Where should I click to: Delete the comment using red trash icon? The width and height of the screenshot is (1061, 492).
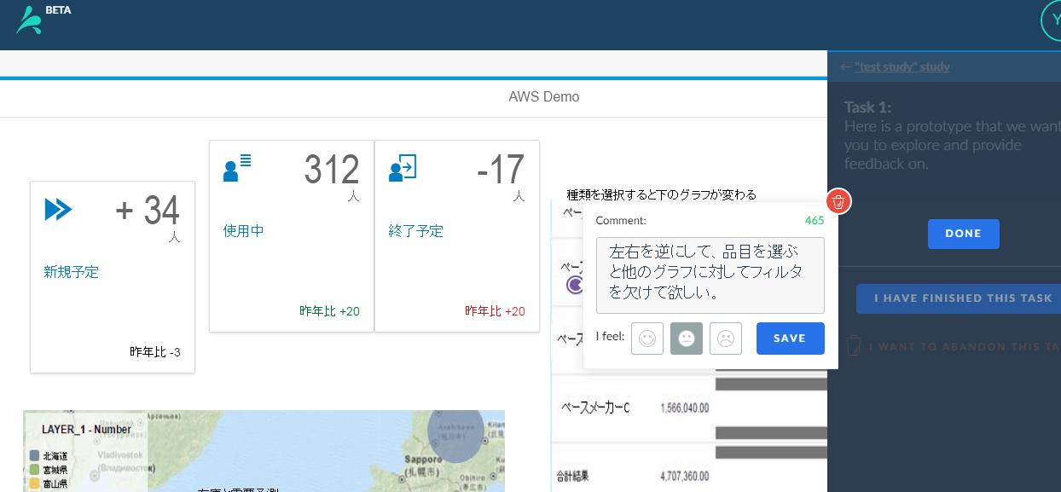pos(838,202)
